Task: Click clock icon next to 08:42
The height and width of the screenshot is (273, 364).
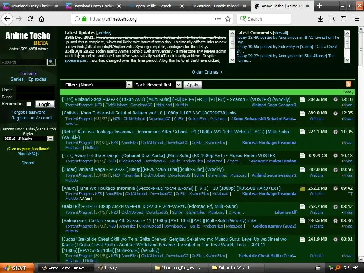Action: 336,207
